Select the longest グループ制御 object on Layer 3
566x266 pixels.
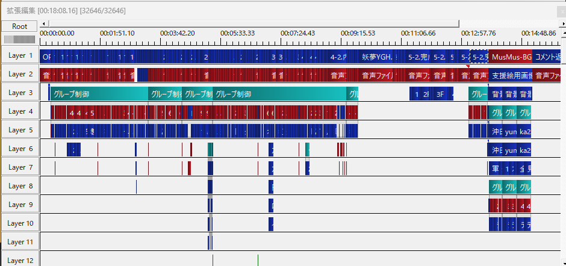(x=279, y=94)
